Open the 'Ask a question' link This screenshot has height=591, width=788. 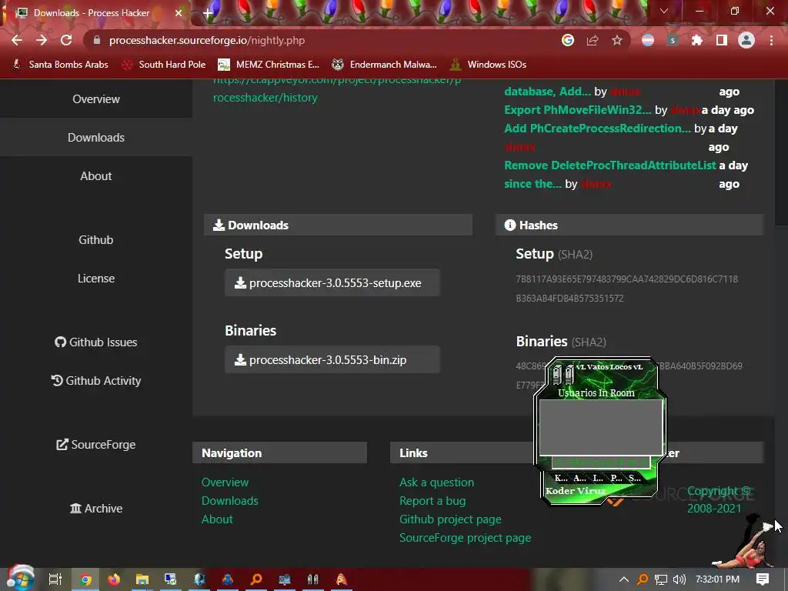[437, 482]
